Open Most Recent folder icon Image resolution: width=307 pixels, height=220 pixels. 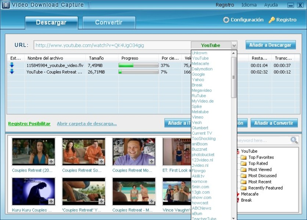click(243, 182)
